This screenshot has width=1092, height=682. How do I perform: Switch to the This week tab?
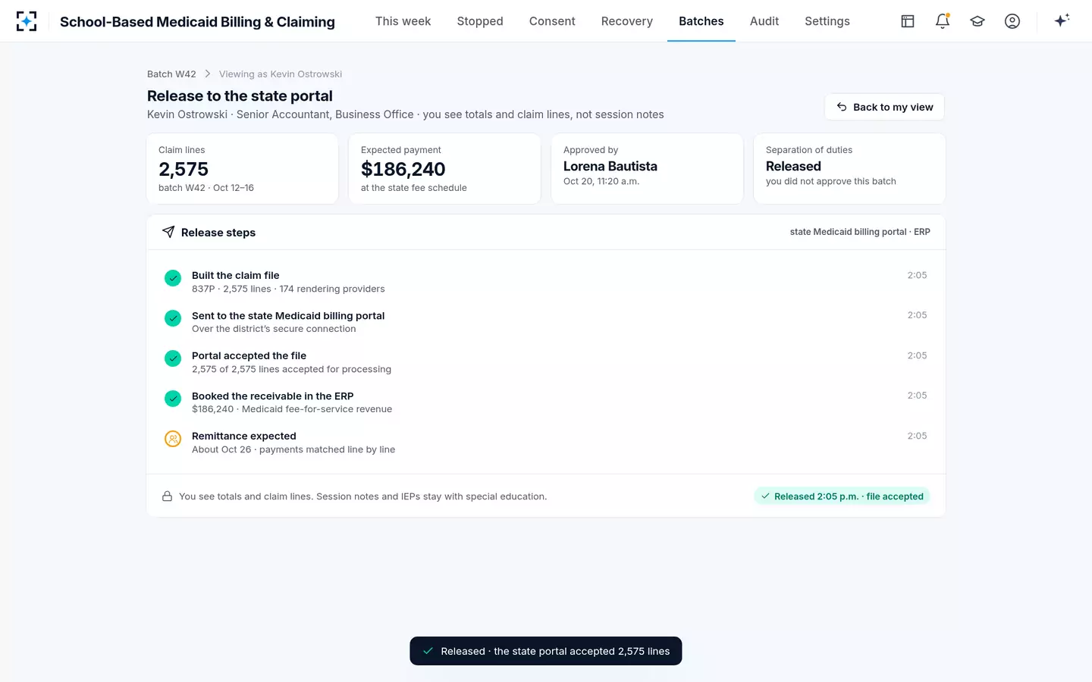pos(403,21)
